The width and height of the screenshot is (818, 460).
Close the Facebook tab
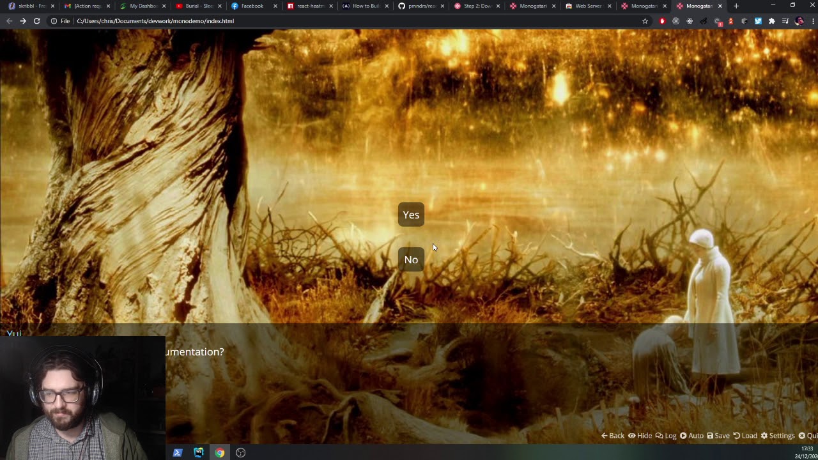(275, 6)
